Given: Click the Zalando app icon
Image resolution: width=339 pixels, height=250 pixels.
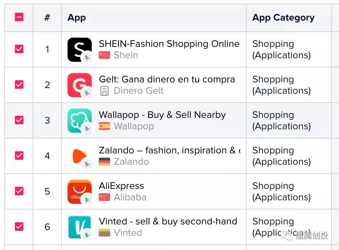Looking at the screenshot, I should [79, 156].
